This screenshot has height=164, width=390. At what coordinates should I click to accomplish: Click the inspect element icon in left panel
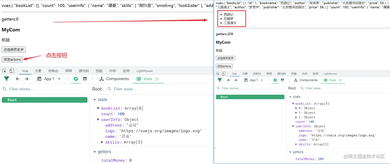point(4,71)
